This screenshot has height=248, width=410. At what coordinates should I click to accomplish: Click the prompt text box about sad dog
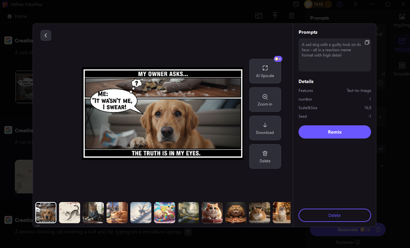click(335, 55)
